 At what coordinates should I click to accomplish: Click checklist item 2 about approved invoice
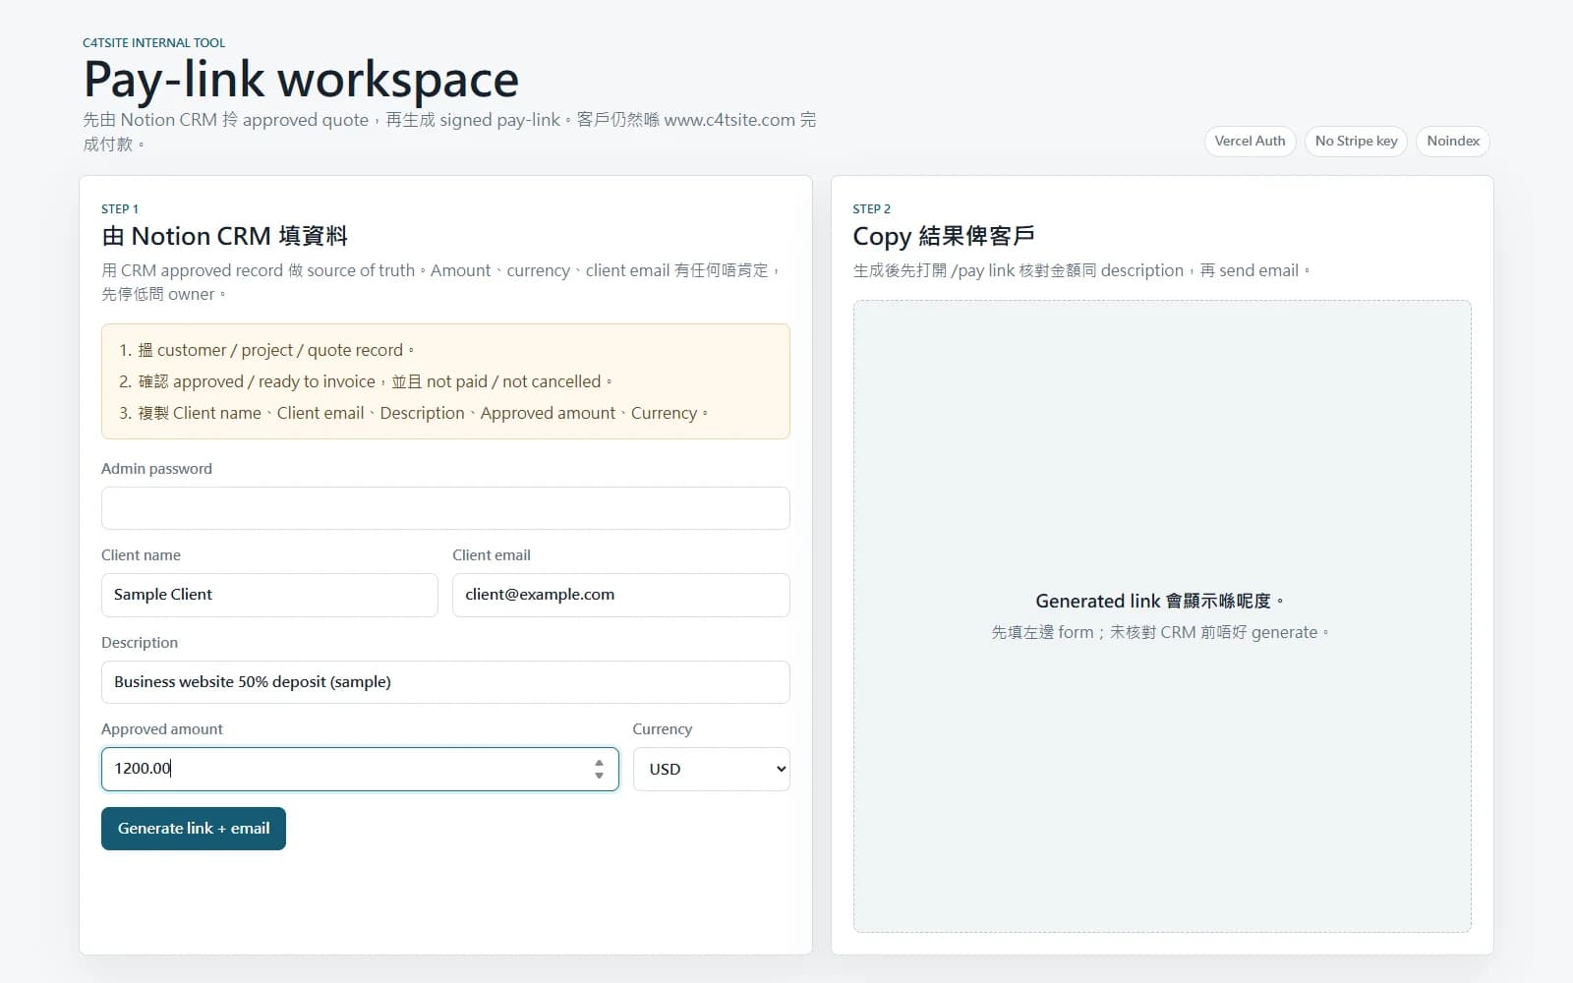(366, 381)
